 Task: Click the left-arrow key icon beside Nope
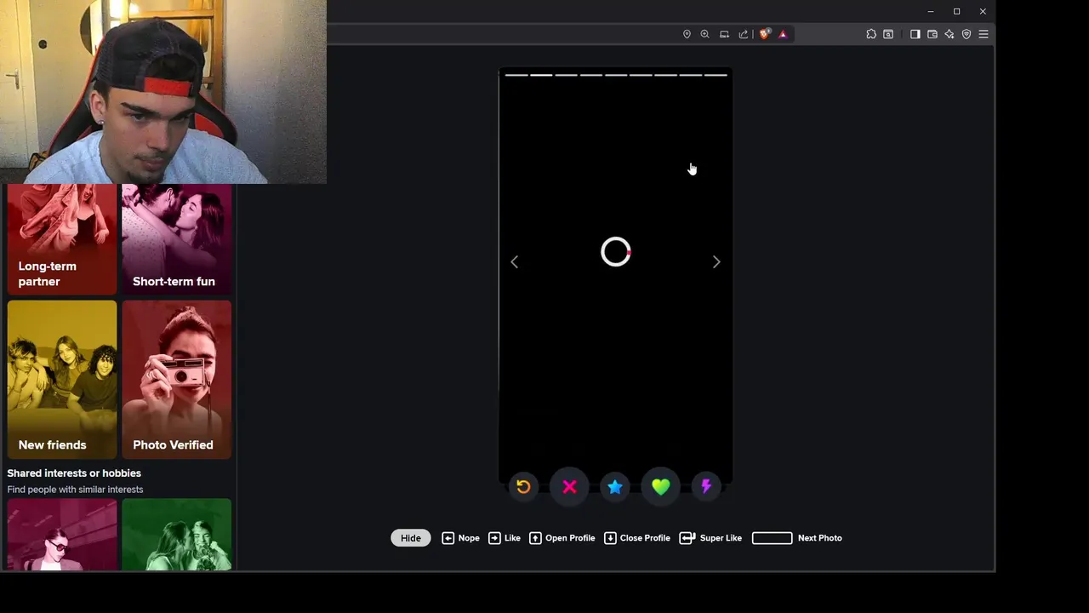pos(448,538)
